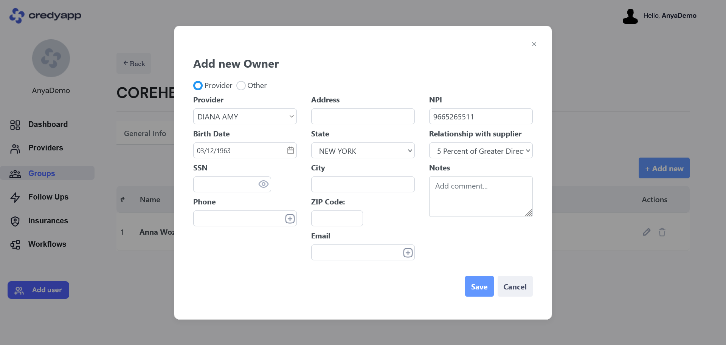The height and width of the screenshot is (345, 726).
Task: Open the Provider dropdown showing DIANA AMY
Action: [x=245, y=116]
